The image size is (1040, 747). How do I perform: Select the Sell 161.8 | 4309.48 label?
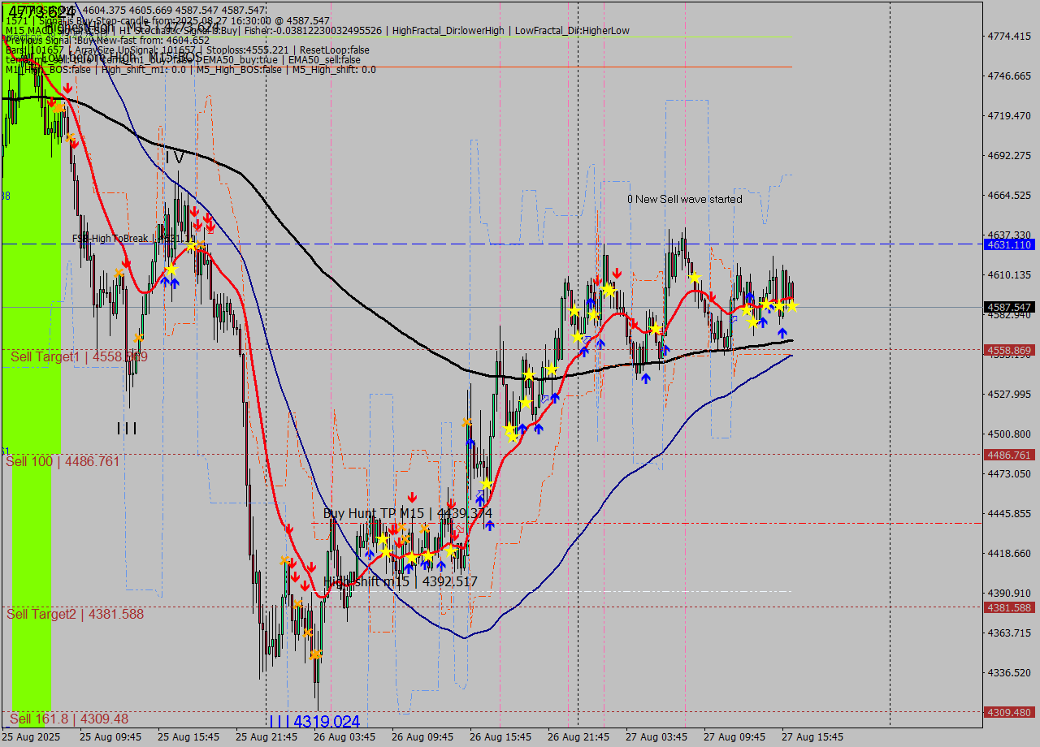pyautogui.click(x=69, y=719)
